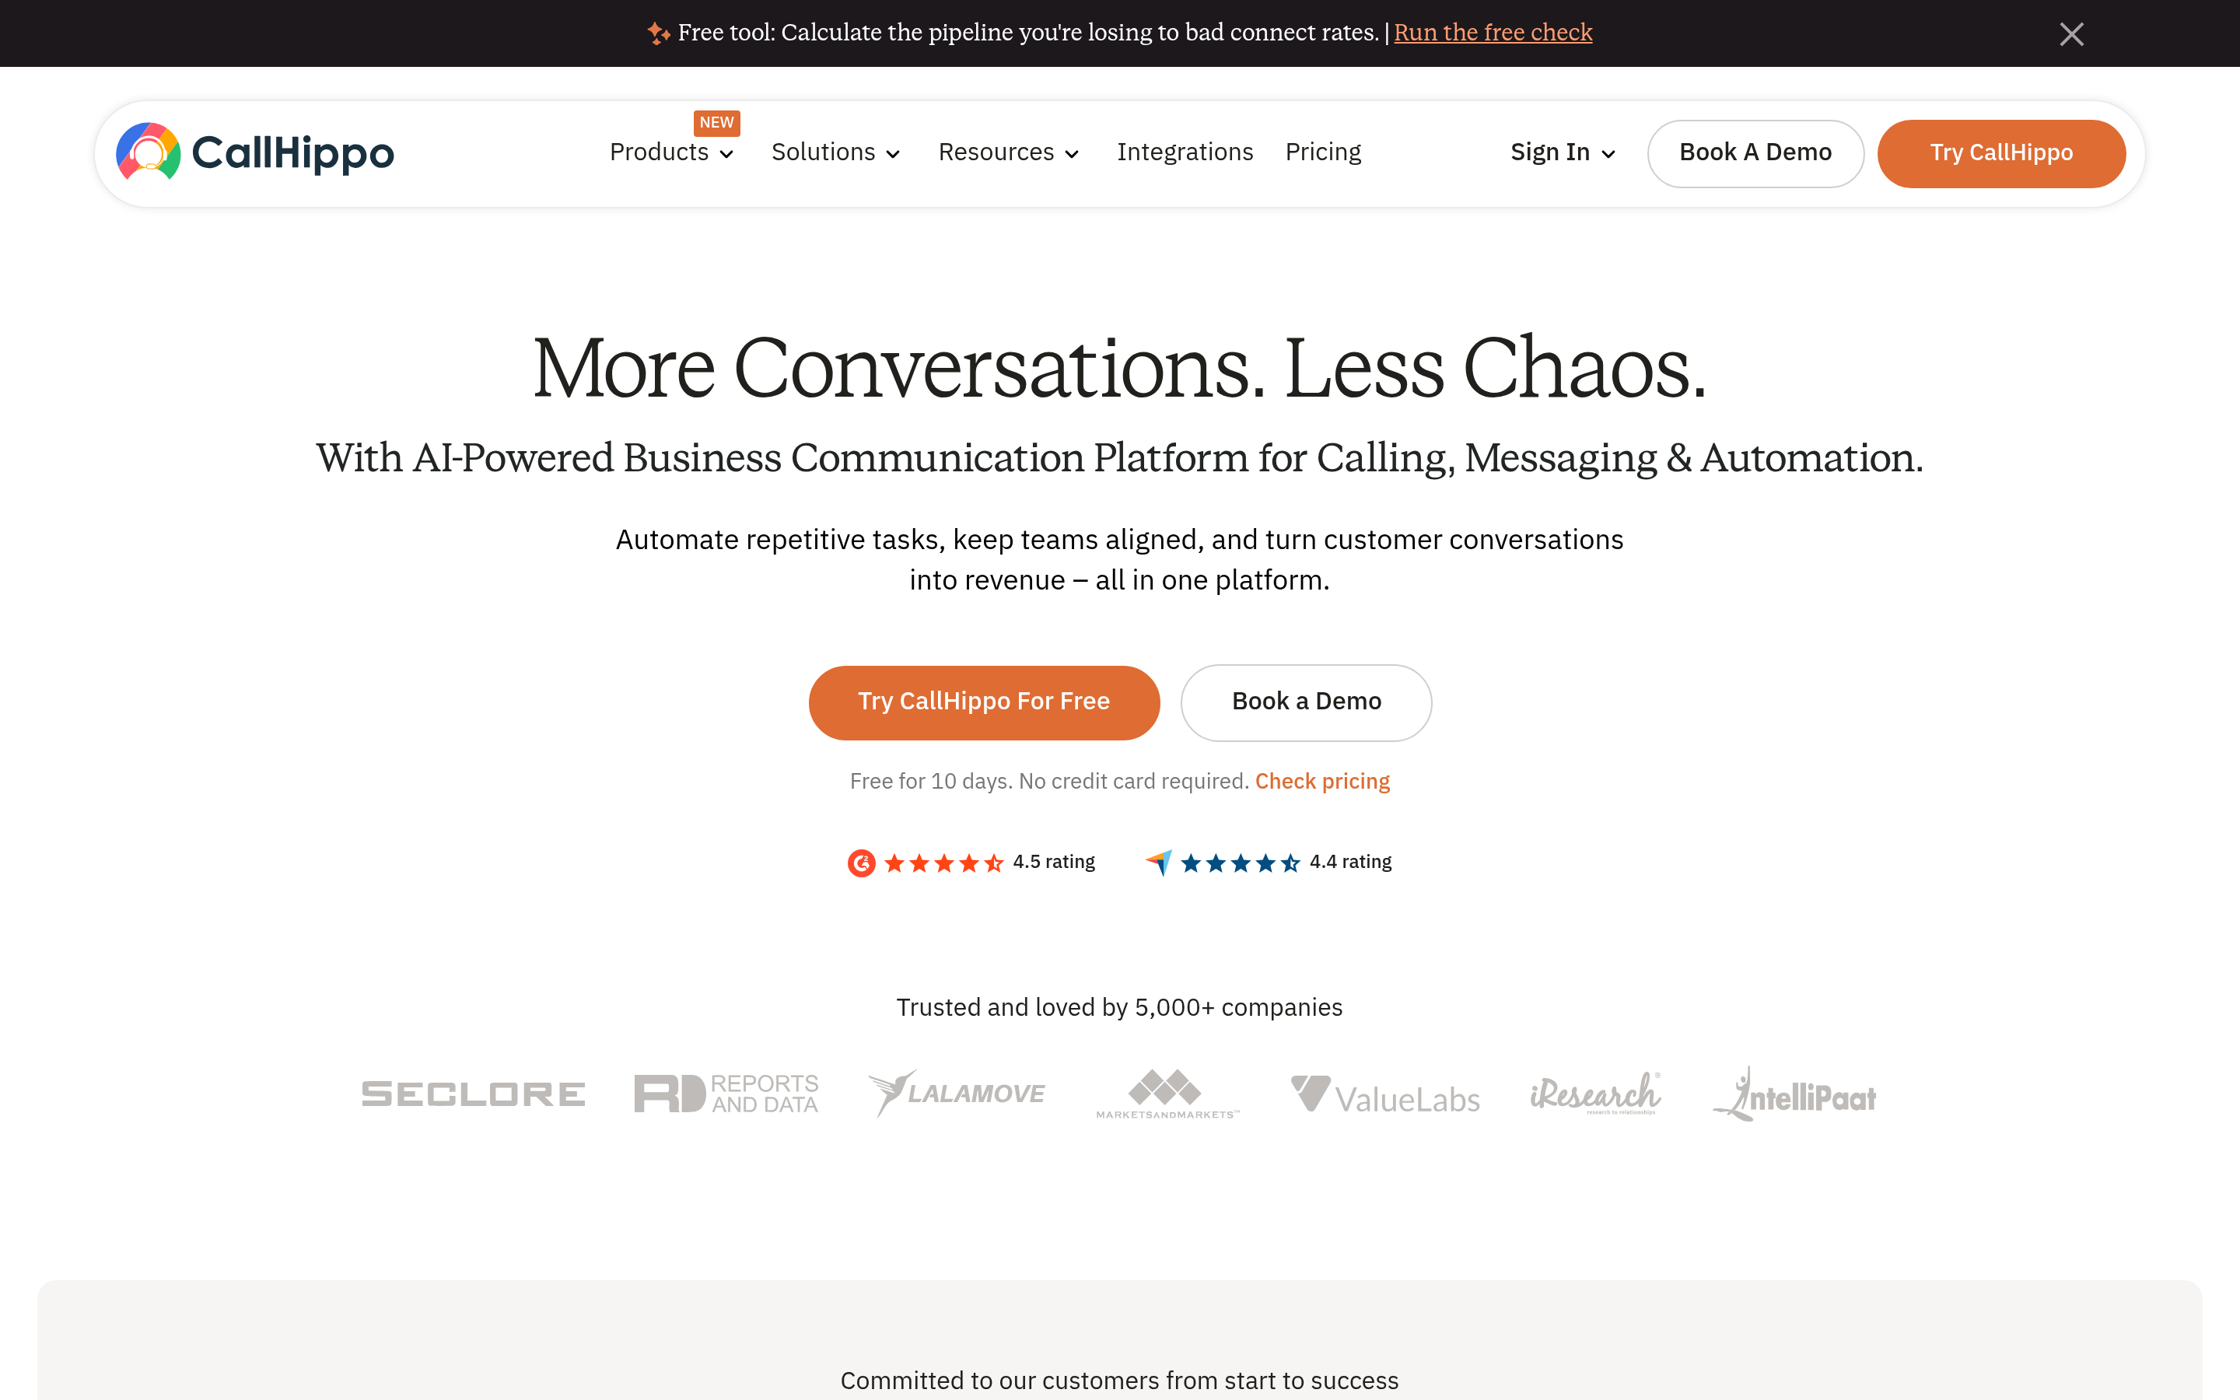Click the Lalamove logo
Screen dimensions: 2240x1400
click(957, 1094)
